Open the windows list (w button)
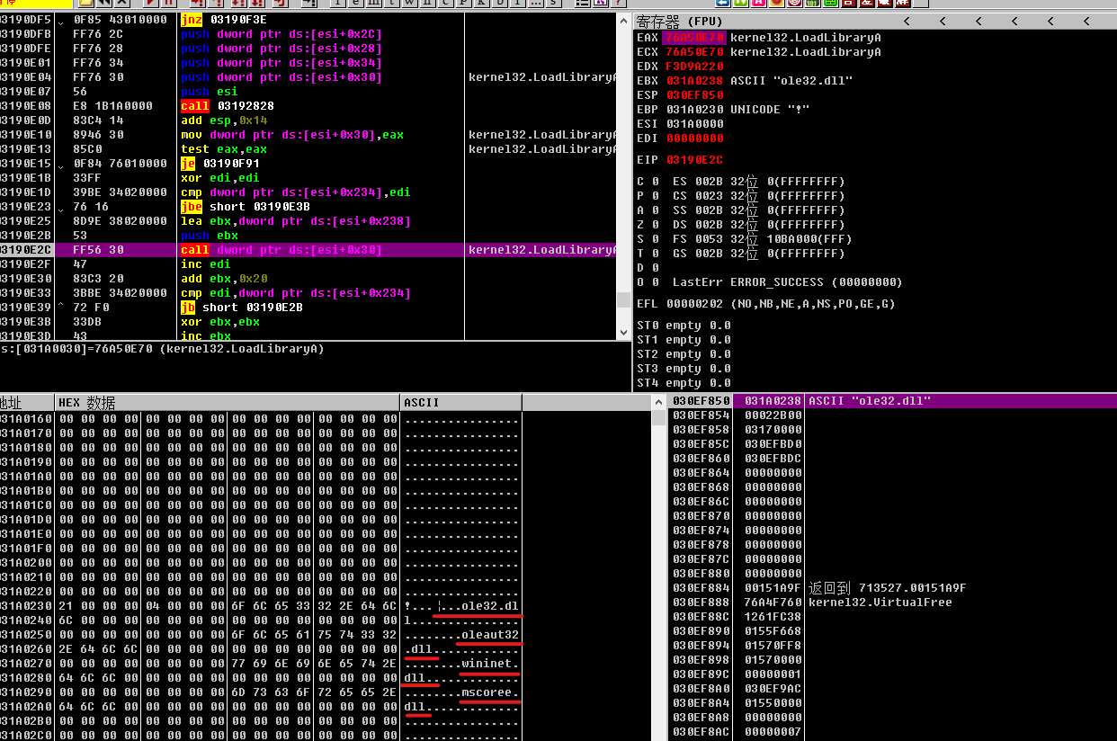This screenshot has width=1117, height=741. coord(409,3)
